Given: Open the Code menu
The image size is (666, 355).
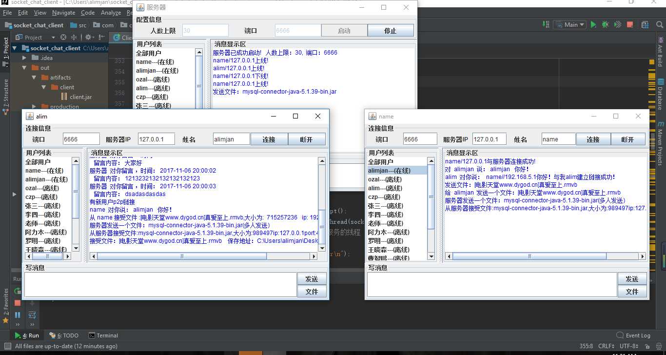Looking at the screenshot, I should coord(88,13).
